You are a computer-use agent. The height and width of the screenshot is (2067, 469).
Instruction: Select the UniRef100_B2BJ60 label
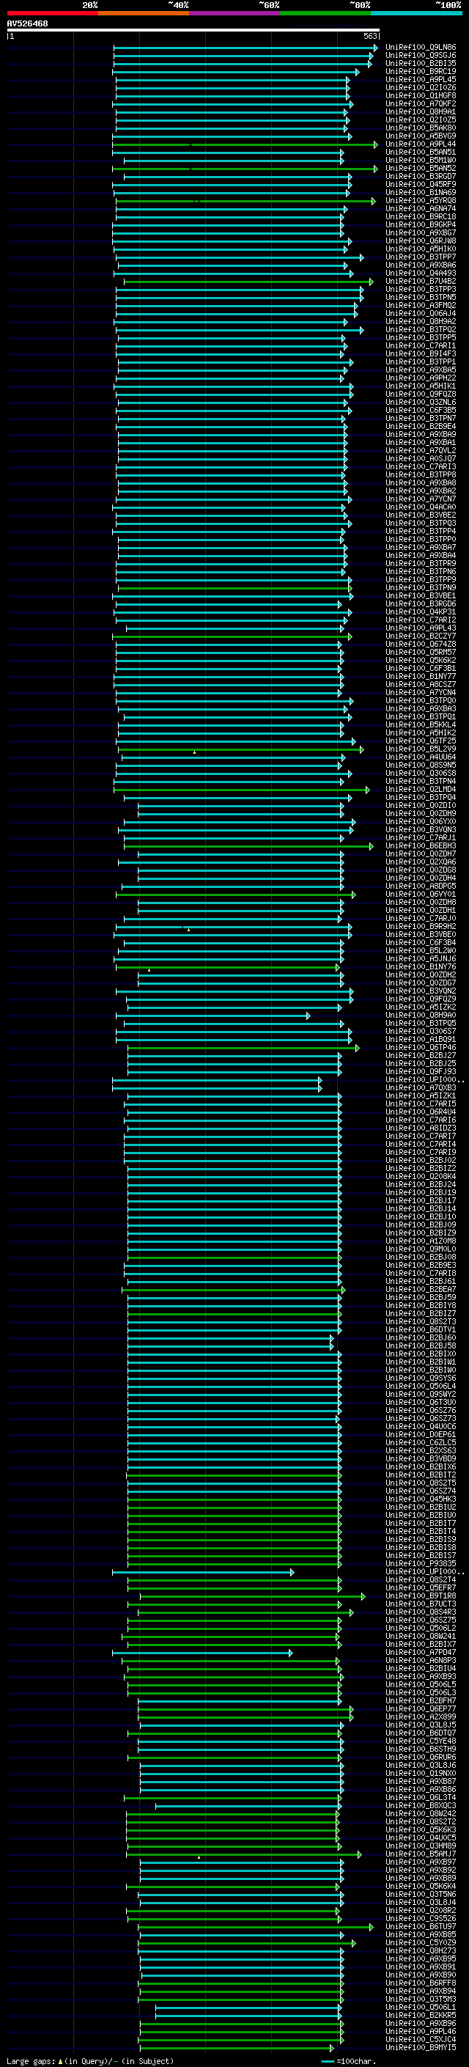[421, 1338]
